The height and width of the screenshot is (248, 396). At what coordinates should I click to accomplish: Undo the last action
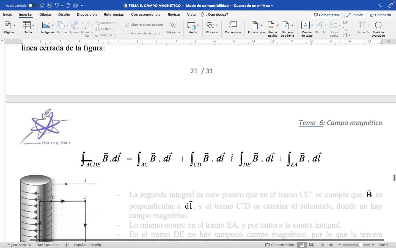click(57, 6)
